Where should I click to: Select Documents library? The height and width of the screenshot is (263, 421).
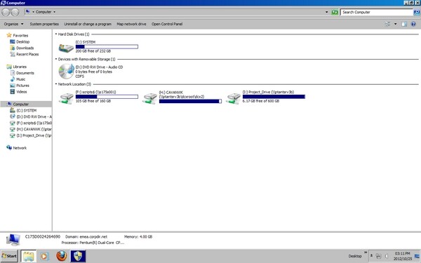click(x=25, y=73)
